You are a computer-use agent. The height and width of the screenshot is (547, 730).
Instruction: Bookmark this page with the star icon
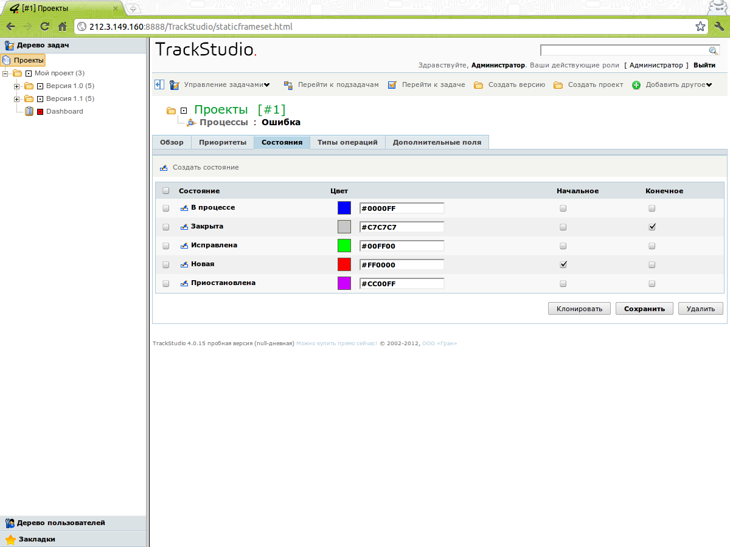[701, 27]
